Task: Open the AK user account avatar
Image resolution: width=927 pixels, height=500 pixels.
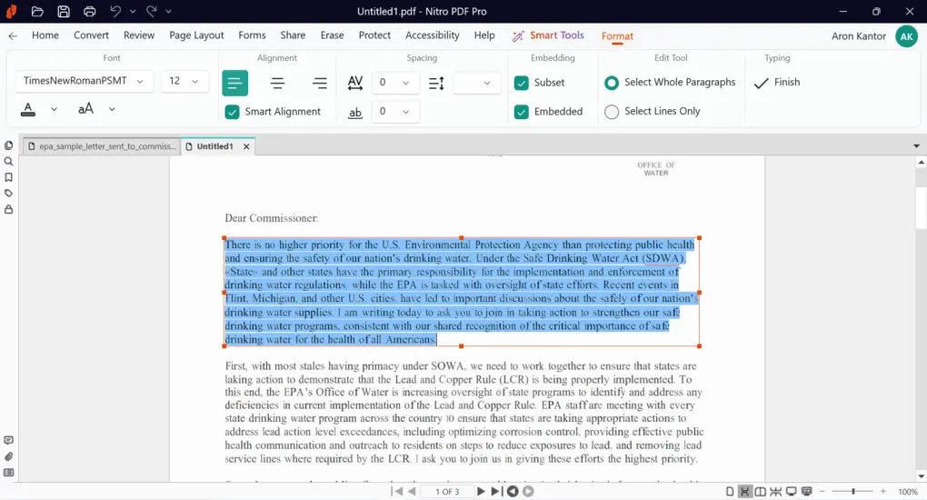Action: [x=906, y=36]
